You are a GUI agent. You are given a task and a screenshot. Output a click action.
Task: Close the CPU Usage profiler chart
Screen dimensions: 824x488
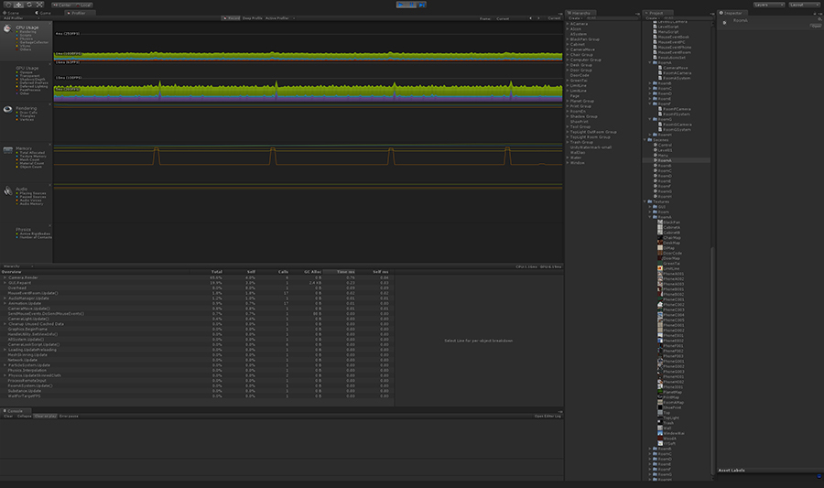pyautogui.click(x=50, y=24)
